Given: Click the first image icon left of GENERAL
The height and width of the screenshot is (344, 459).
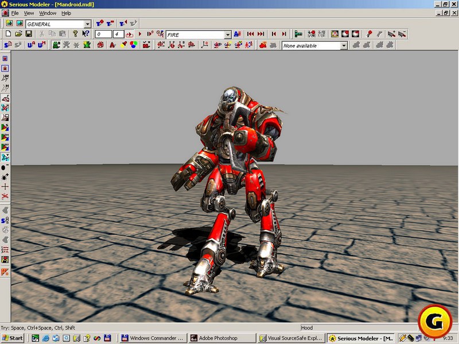Looking at the screenshot, I should (x=9, y=24).
